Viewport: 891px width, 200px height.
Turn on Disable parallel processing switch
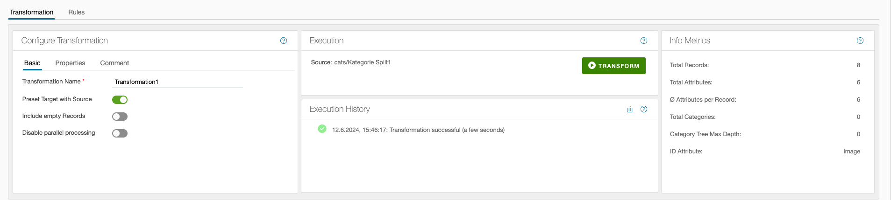pyautogui.click(x=120, y=133)
